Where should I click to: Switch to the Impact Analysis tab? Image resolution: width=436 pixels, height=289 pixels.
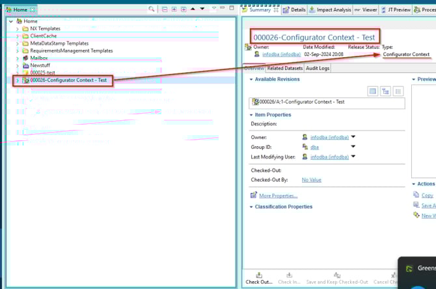click(x=333, y=10)
